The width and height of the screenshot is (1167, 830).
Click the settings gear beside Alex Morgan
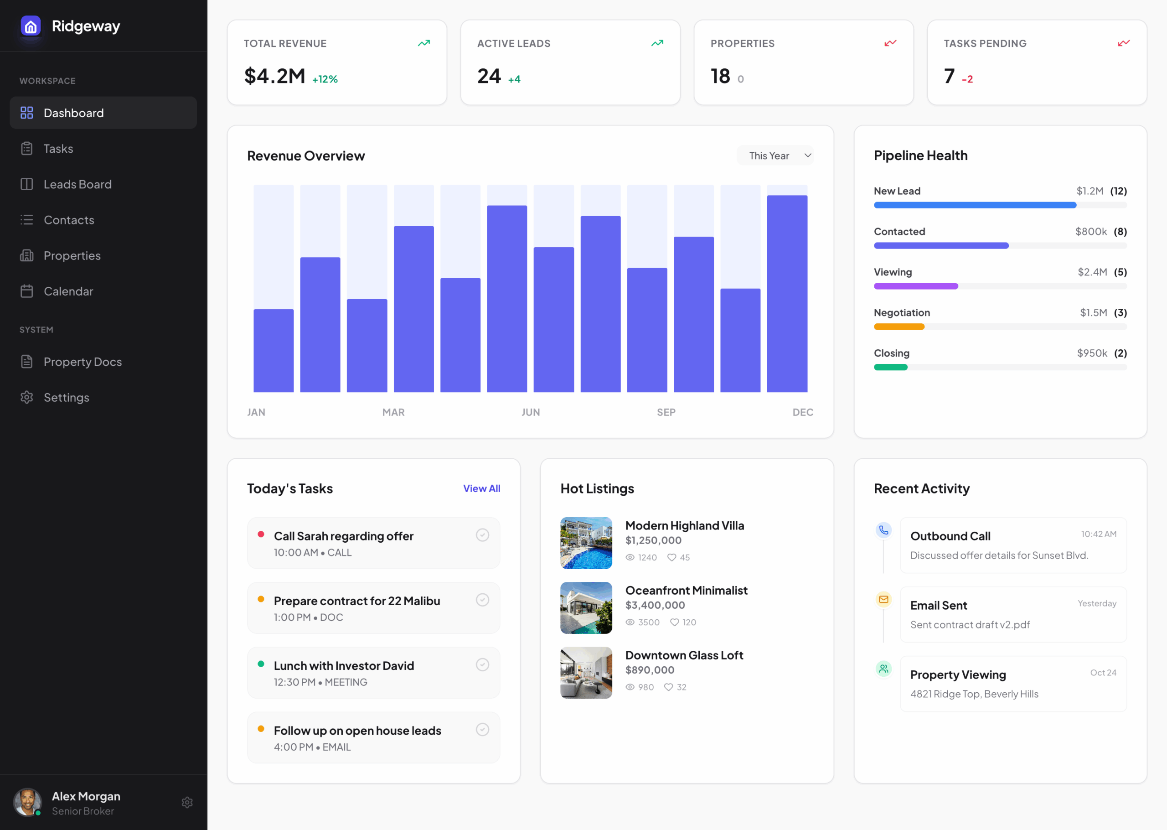[187, 802]
